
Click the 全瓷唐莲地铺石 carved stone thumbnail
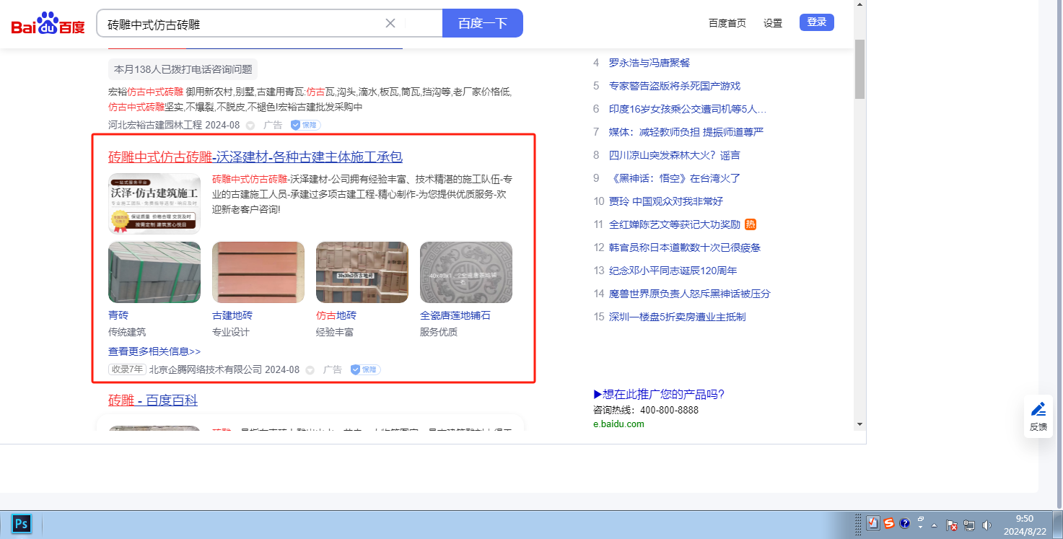tap(466, 272)
